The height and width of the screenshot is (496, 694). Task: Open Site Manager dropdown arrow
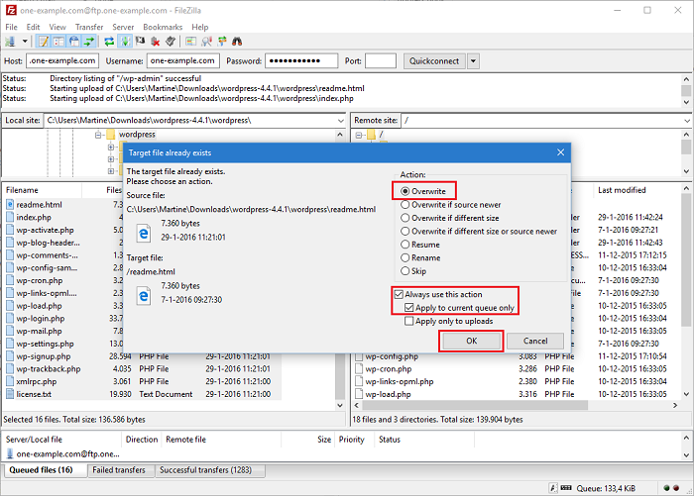point(25,42)
